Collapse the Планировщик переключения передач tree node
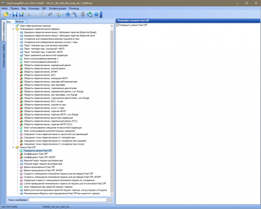 13,29
